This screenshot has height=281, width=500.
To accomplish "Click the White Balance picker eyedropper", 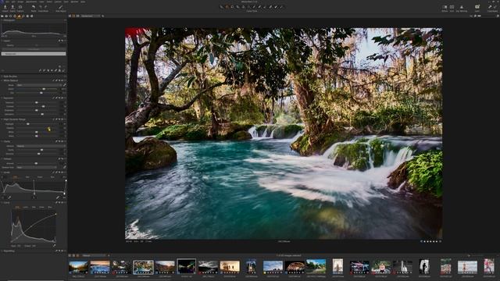I will (64, 85).
